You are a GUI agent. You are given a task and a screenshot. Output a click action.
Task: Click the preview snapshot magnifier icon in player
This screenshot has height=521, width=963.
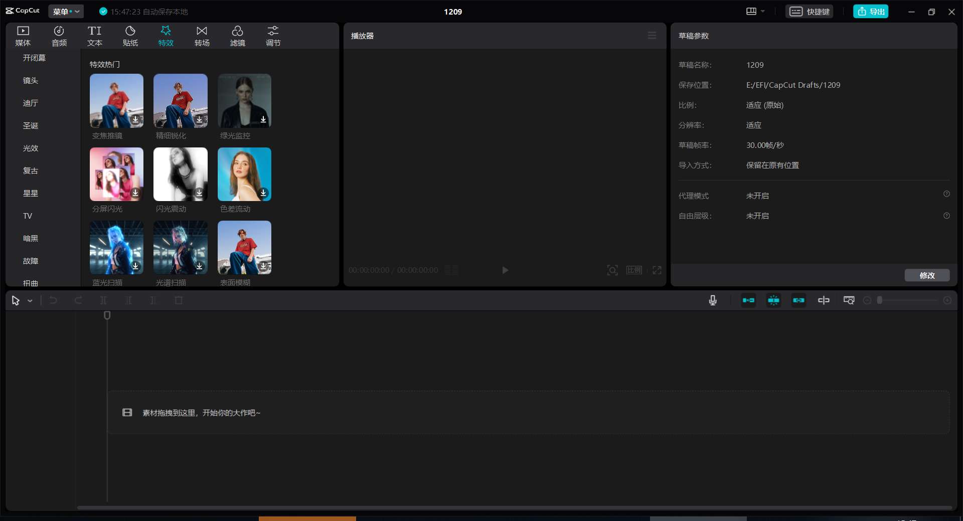point(612,270)
